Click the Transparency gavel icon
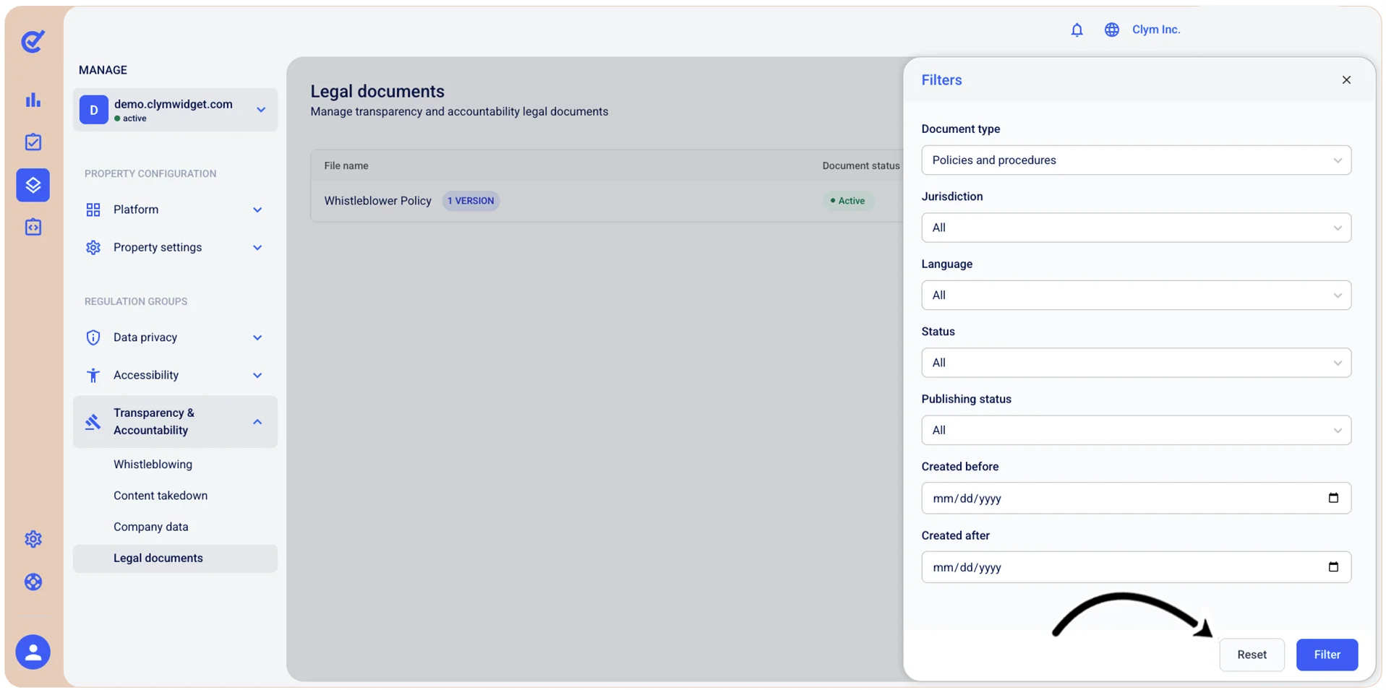 click(x=93, y=422)
